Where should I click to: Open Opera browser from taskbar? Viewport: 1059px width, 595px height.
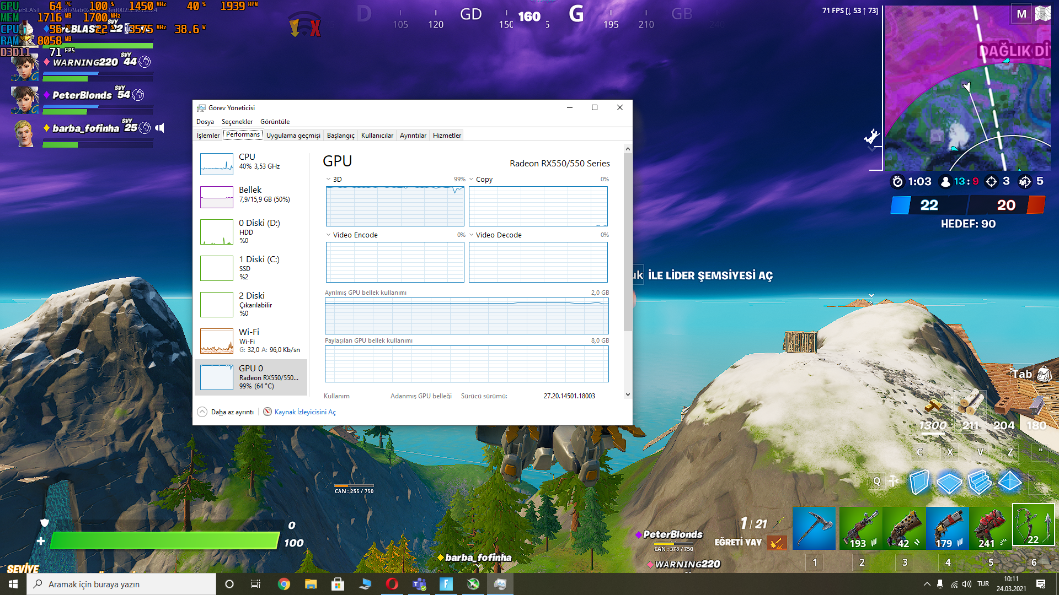coord(392,584)
